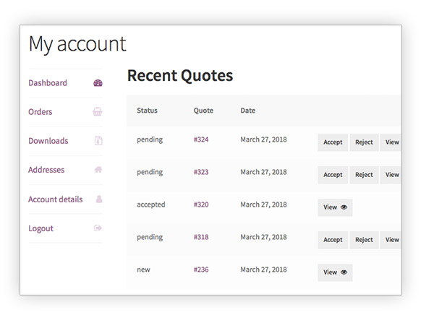
Task: Click eye icon on quote #320 View button
Action: pos(344,207)
